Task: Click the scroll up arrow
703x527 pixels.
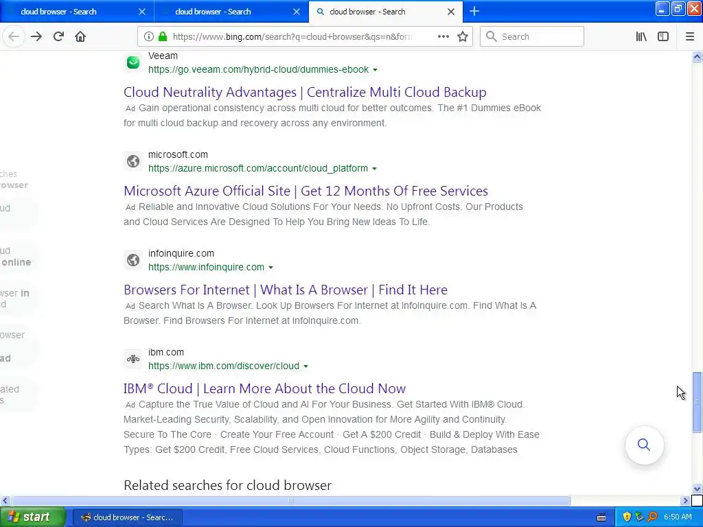Action: coord(697,56)
